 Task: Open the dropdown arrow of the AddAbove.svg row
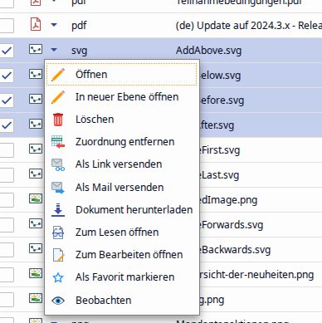pos(54,50)
